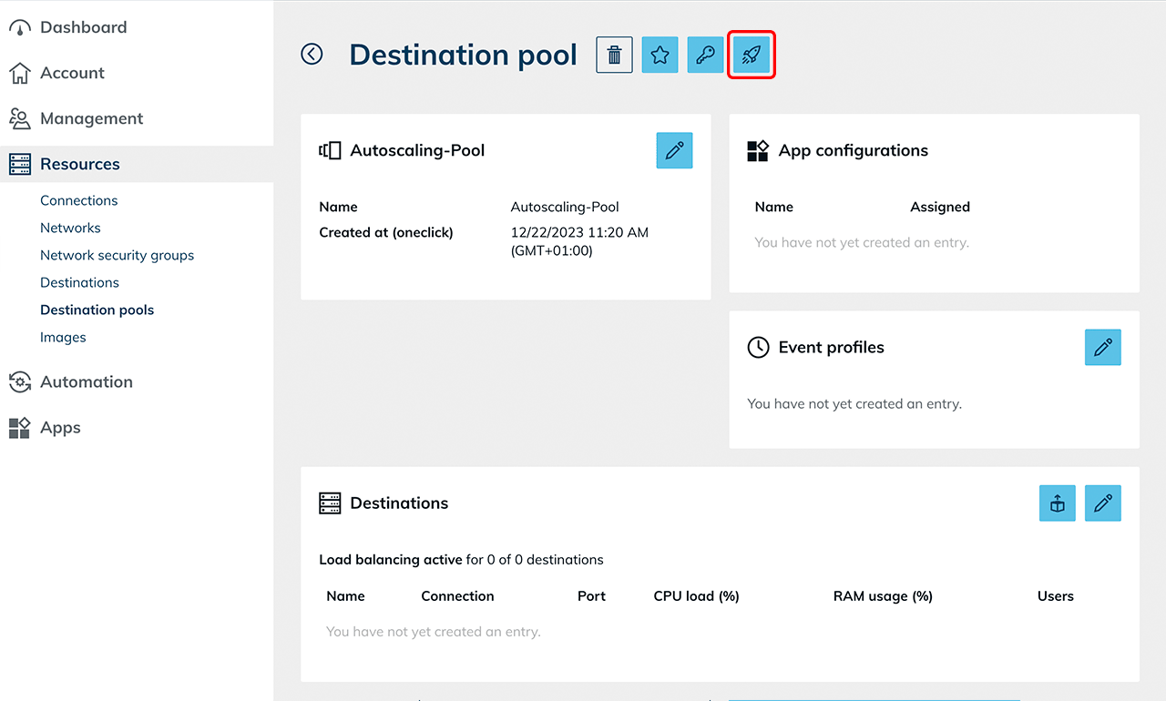The height and width of the screenshot is (701, 1166).
Task: Click the key icon button
Action: pos(705,55)
